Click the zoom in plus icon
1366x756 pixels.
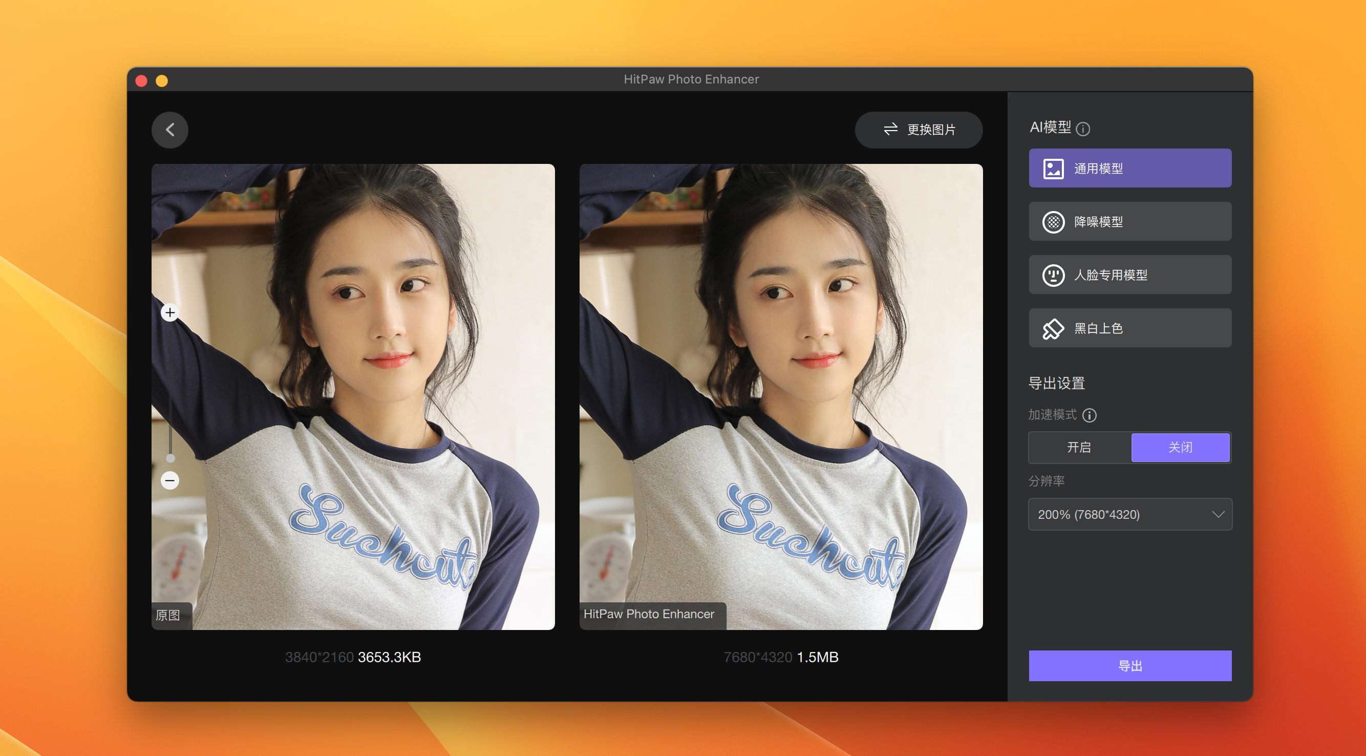pos(169,312)
